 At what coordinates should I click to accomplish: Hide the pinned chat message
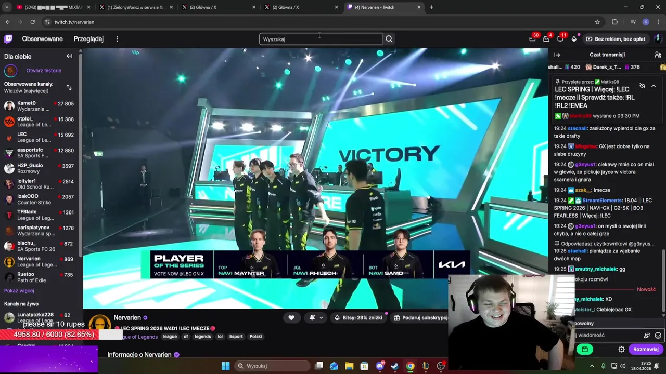coord(643,86)
